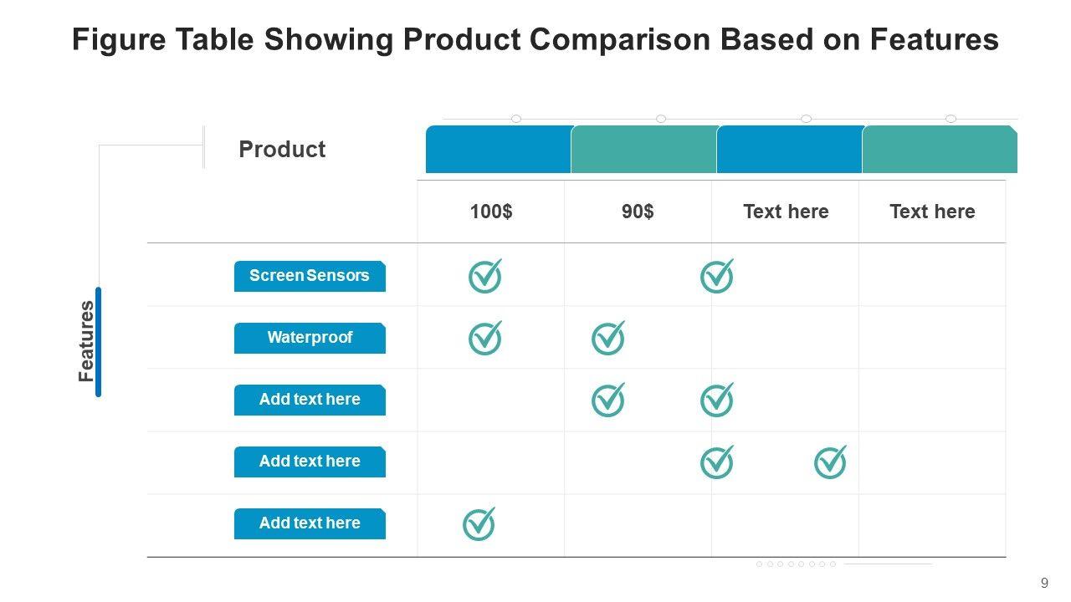Click the 100$ price cell

pos(491,212)
